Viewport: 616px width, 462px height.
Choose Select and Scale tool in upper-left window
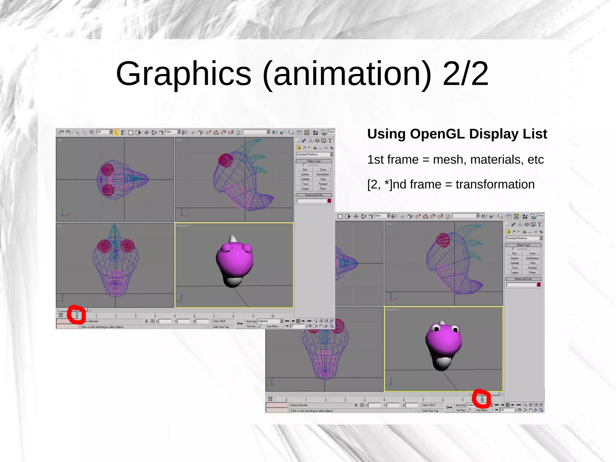[161, 133]
